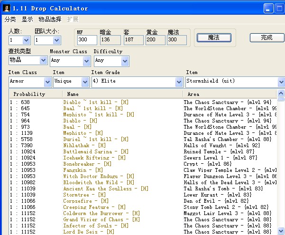The width and height of the screenshot is (285, 235).
Task: Select the Ancient Kaa the Soulless row
Action: click(143, 189)
